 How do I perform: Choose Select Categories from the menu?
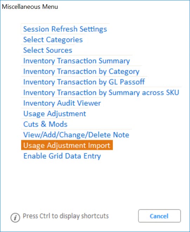tap(53, 39)
